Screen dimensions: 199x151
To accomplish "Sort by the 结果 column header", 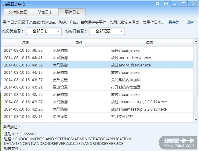I will [x=149, y=42].
